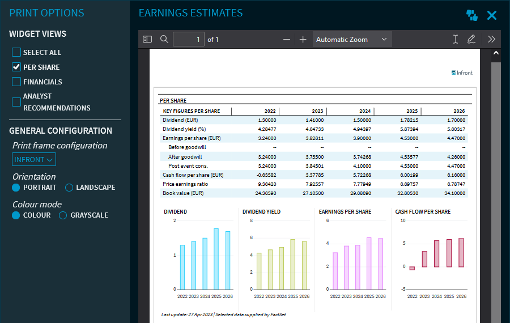Select Landscape orientation
The height and width of the screenshot is (323, 510).
click(69, 188)
